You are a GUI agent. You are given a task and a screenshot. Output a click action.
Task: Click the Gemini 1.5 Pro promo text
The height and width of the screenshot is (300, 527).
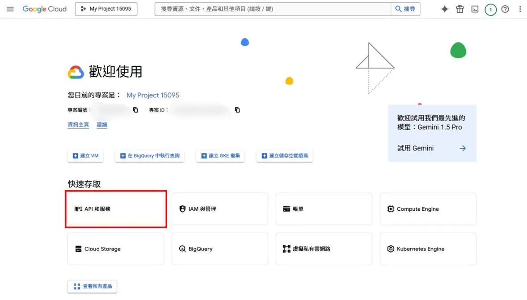tap(431, 122)
